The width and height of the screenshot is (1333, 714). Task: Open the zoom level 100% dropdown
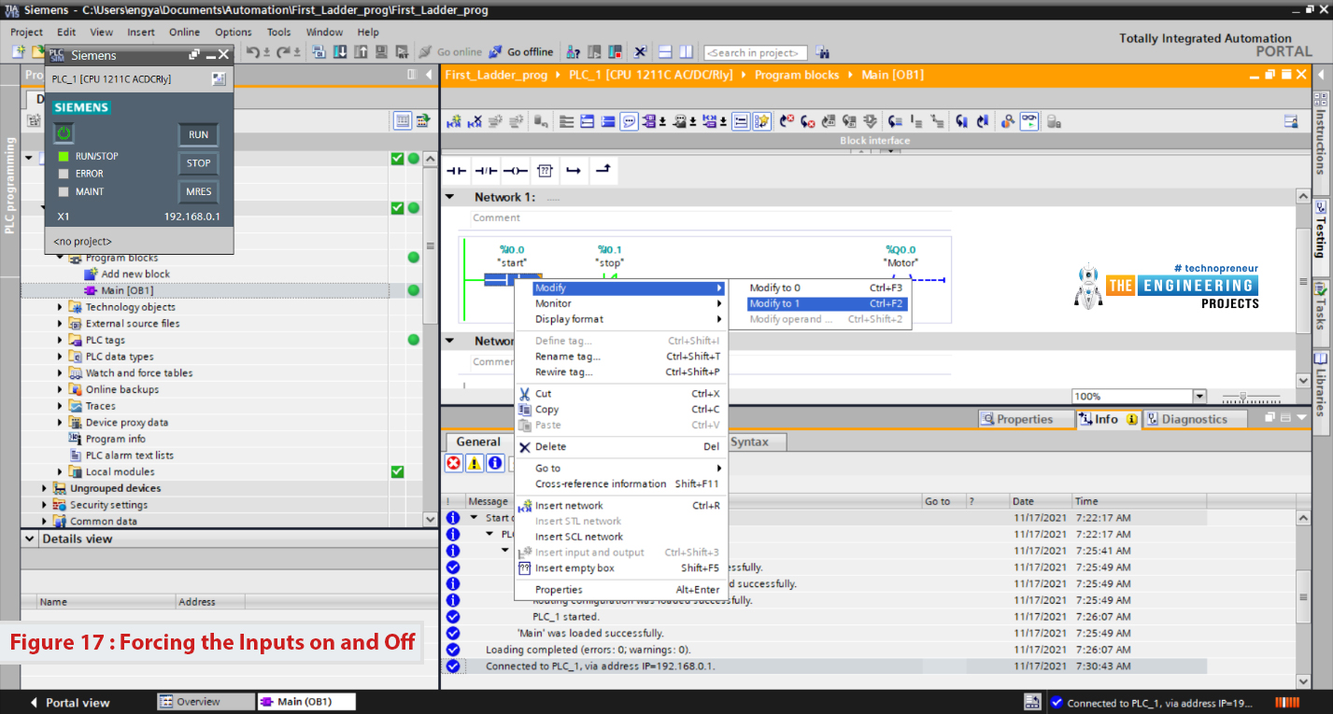[x=1199, y=397]
